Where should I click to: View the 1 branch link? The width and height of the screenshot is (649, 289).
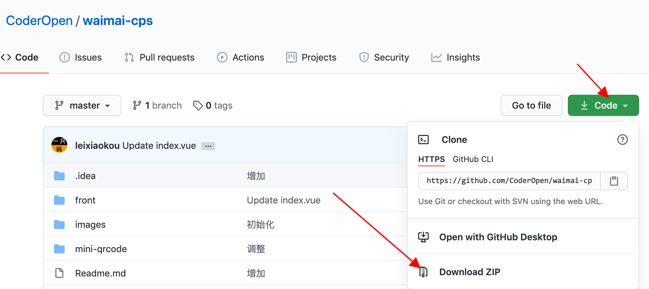(x=157, y=105)
